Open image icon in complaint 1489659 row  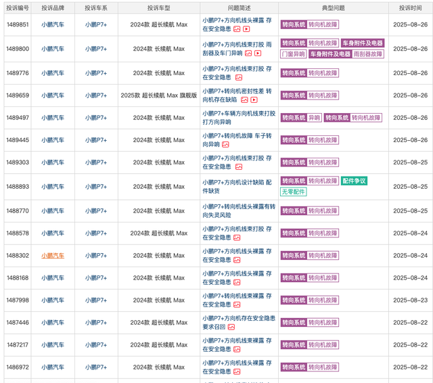[x=244, y=100]
